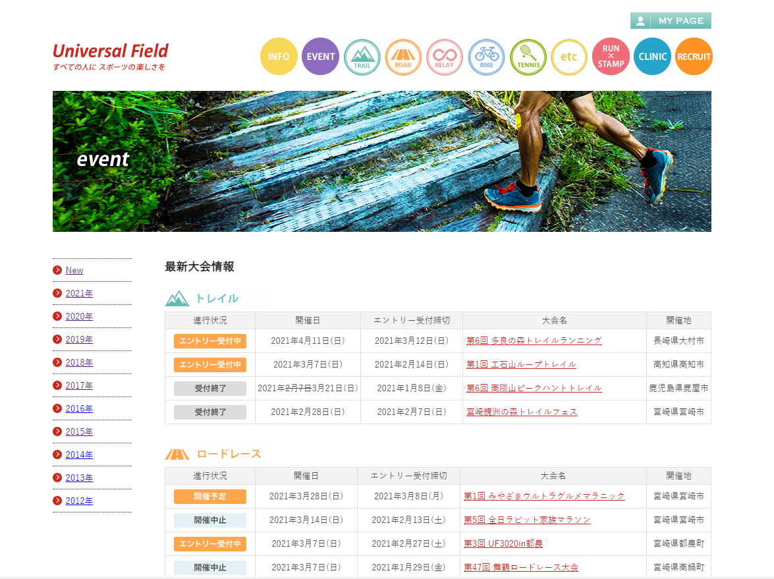Open 第3回 UF3020in都農 event link

click(x=503, y=543)
